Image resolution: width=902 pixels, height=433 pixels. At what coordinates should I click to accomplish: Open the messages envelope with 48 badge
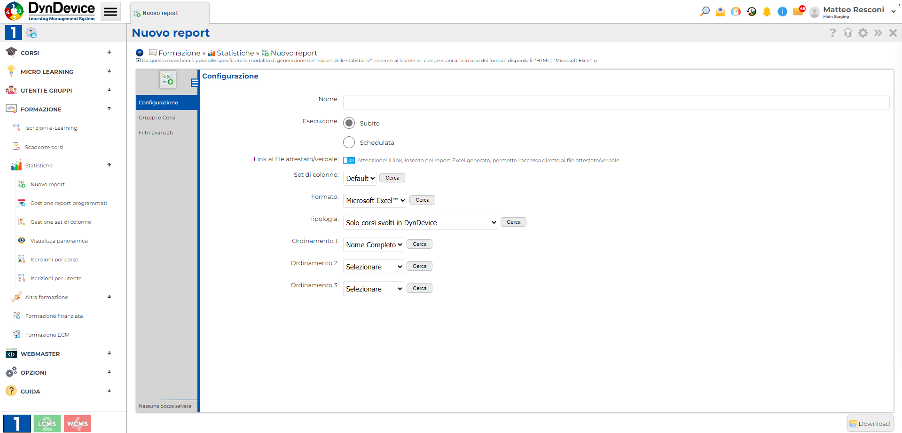click(x=798, y=11)
